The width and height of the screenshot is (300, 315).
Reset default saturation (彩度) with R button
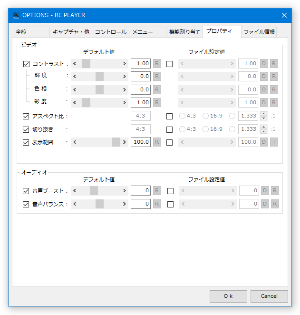(157, 102)
